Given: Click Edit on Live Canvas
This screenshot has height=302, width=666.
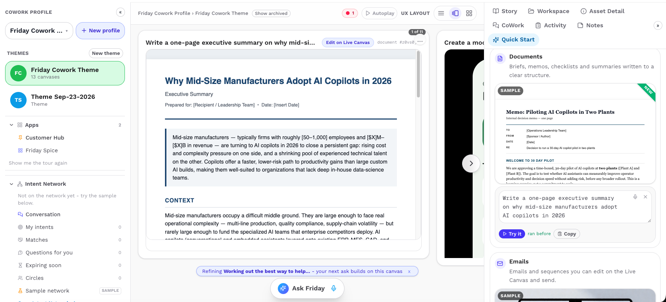Looking at the screenshot, I should point(348,43).
